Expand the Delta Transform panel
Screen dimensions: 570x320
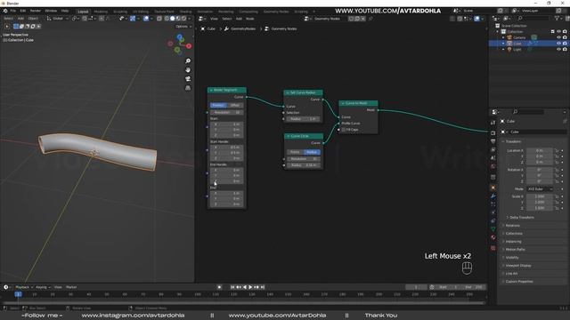pyautogui.click(x=521, y=217)
